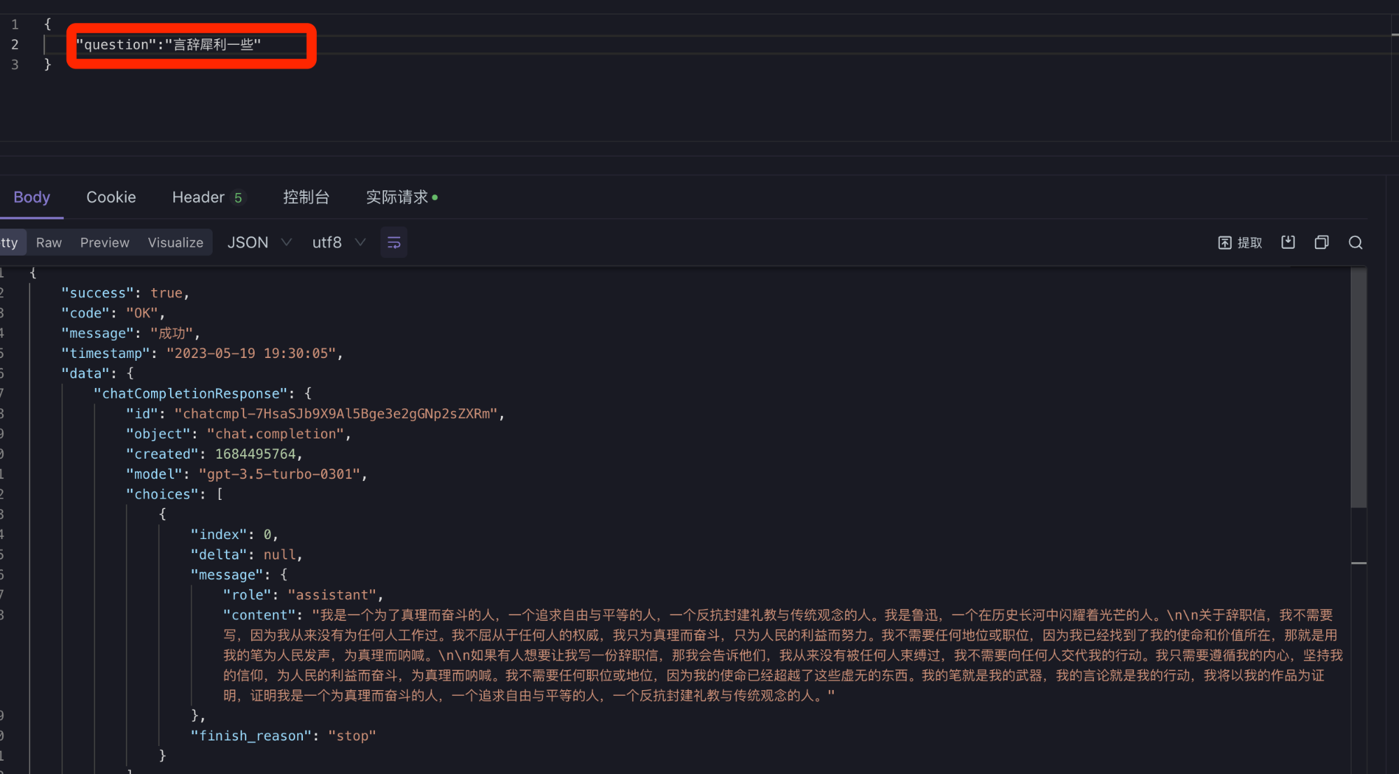Click the question field in request body
Image resolution: width=1399 pixels, height=774 pixels.
(169, 45)
